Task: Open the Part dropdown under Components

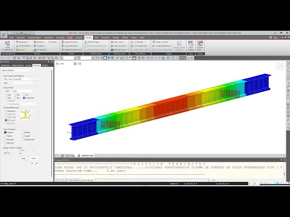Action: pyautogui.click(x=23, y=91)
